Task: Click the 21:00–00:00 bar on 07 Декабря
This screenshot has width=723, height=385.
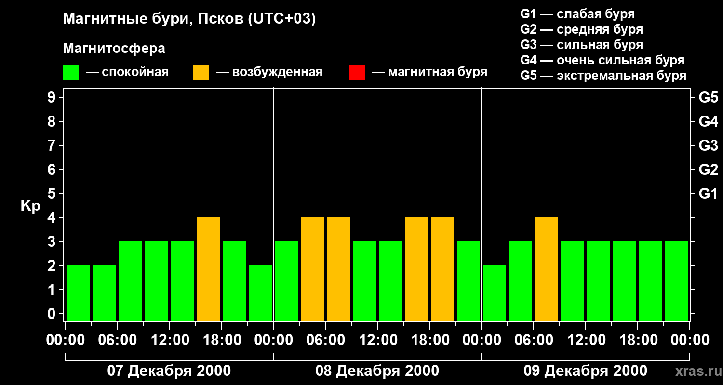Action: 260,293
